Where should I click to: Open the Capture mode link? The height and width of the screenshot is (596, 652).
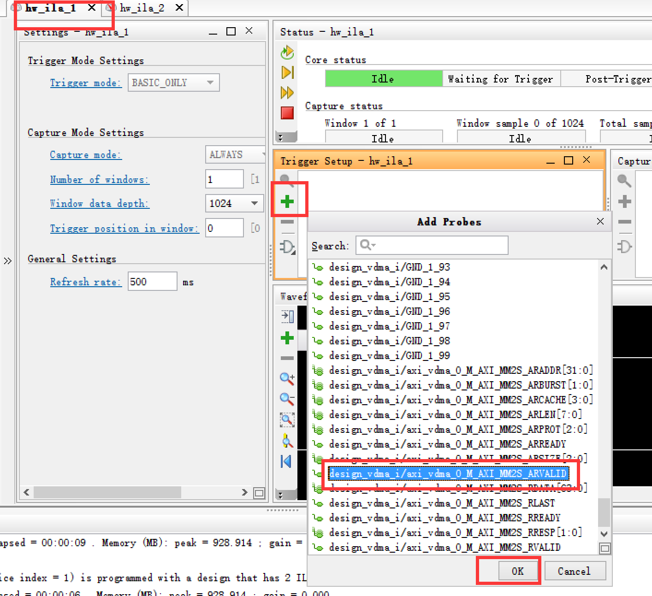pyautogui.click(x=86, y=155)
